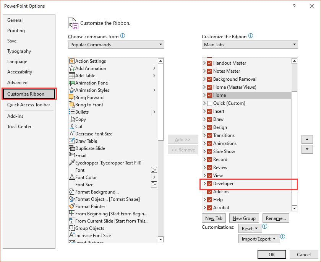Click the Format Painter command icon
The height and width of the screenshot is (262, 321).
click(x=73, y=207)
